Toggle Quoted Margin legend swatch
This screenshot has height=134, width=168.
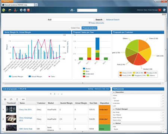point(10,76)
